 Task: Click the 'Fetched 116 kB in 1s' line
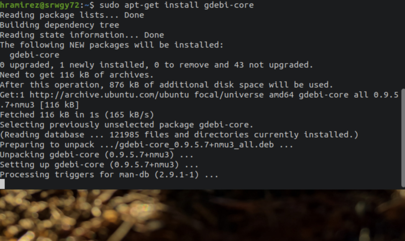[77, 115]
